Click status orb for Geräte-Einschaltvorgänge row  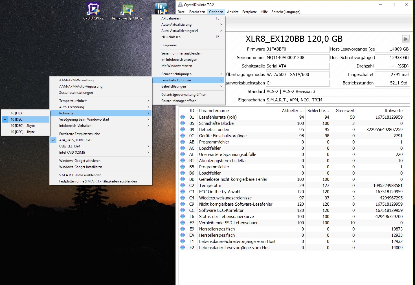183,136
